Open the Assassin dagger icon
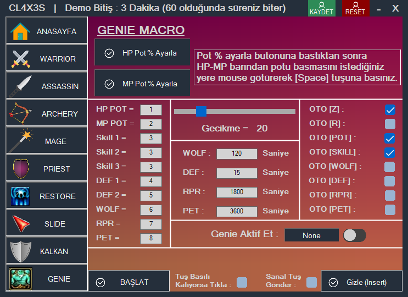This screenshot has width=408, height=297. coord(20,86)
